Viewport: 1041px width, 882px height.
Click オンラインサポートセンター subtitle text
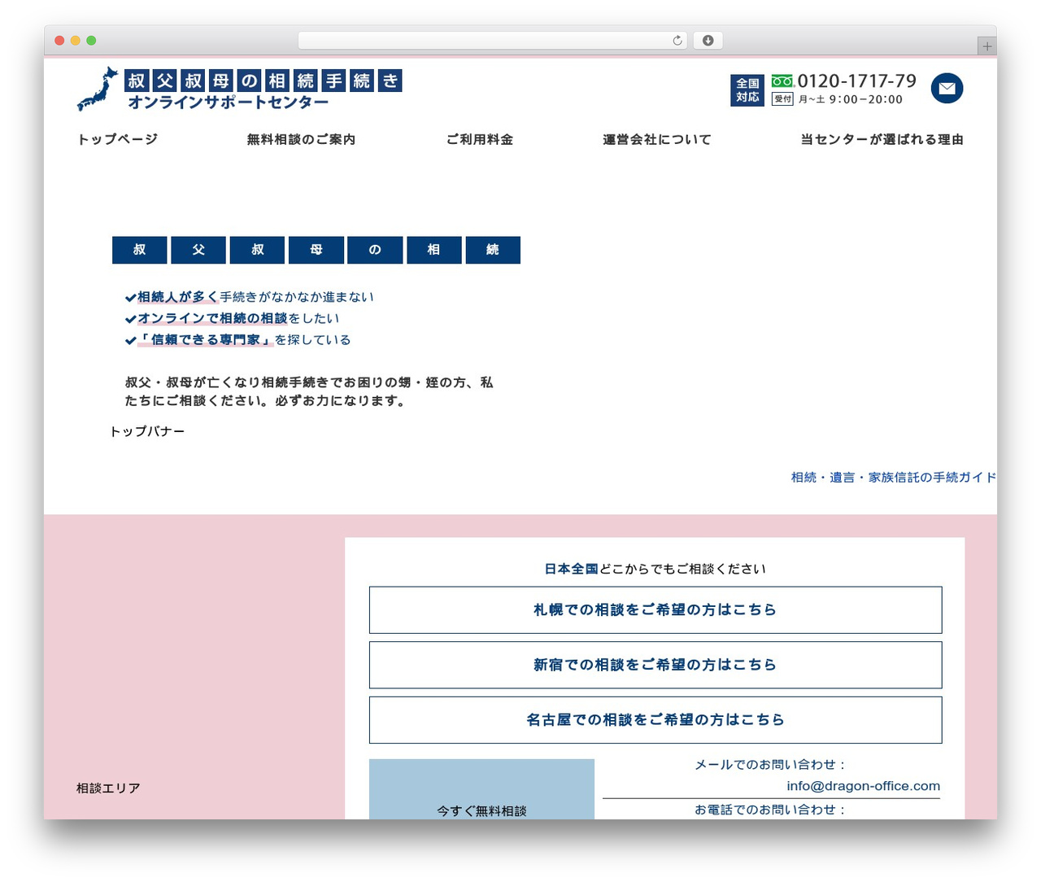pyautogui.click(x=228, y=103)
